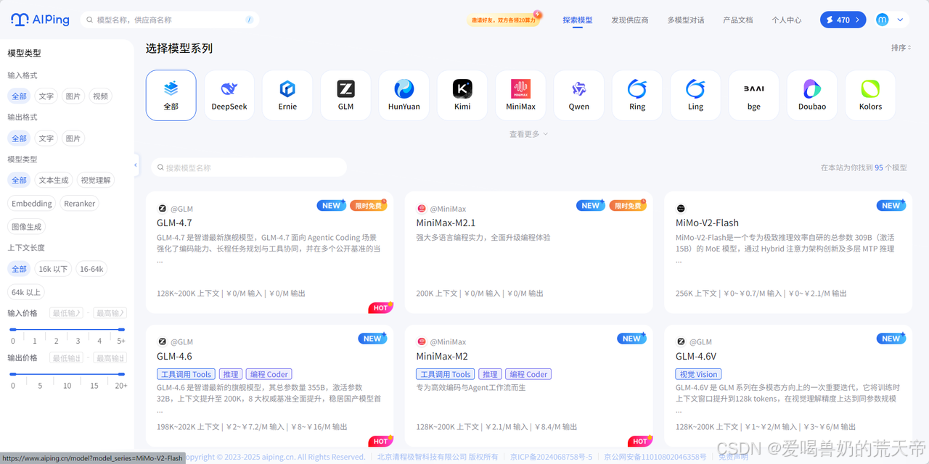
Task: Select the 16k以下 context length filter
Action: tap(53, 268)
